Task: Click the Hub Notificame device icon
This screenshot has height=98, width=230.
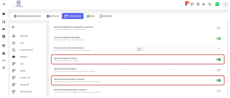Action: point(14,92)
